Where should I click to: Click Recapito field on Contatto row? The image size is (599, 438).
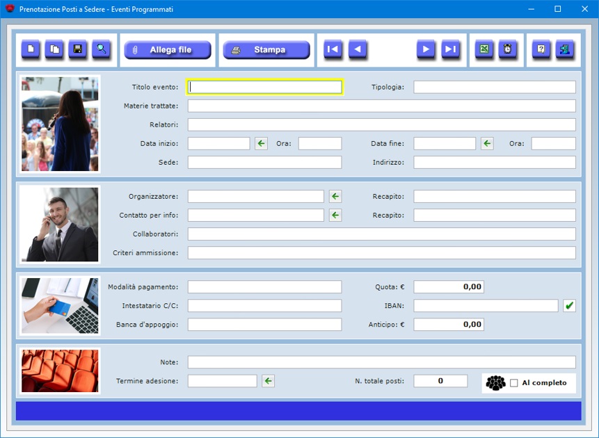(495, 215)
